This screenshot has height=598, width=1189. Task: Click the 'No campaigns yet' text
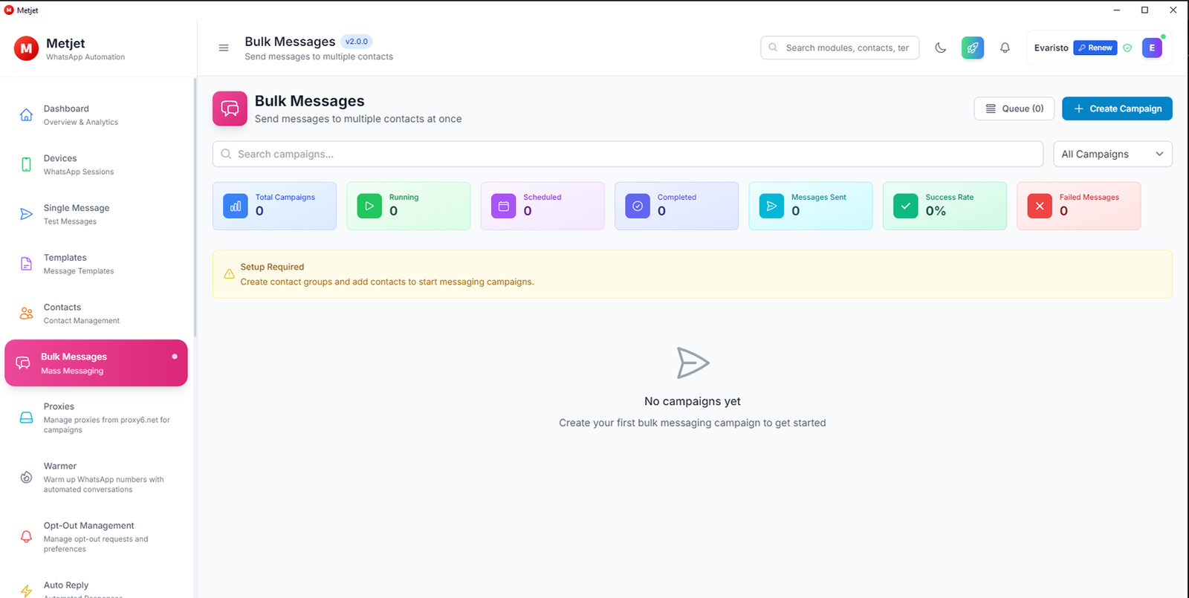coord(693,401)
